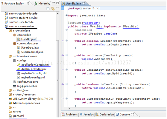Open dubbo-provider.xml

click(34, 69)
